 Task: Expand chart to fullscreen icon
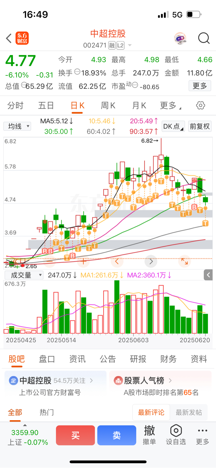click(x=185, y=261)
